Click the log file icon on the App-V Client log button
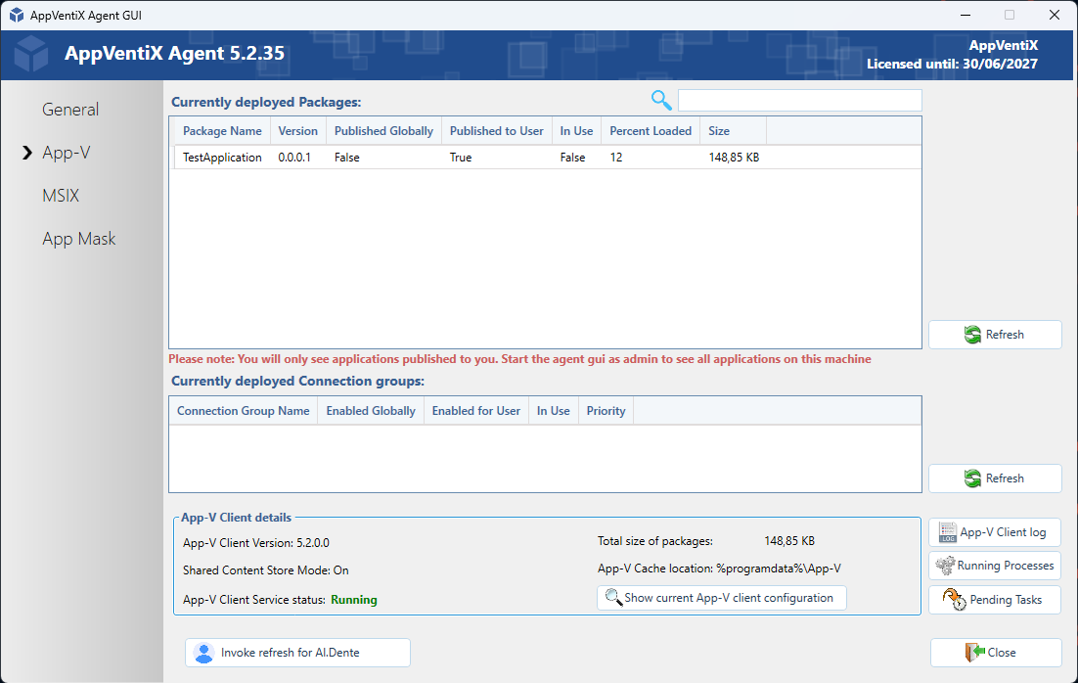Viewport: 1078px width, 683px height. pos(947,532)
